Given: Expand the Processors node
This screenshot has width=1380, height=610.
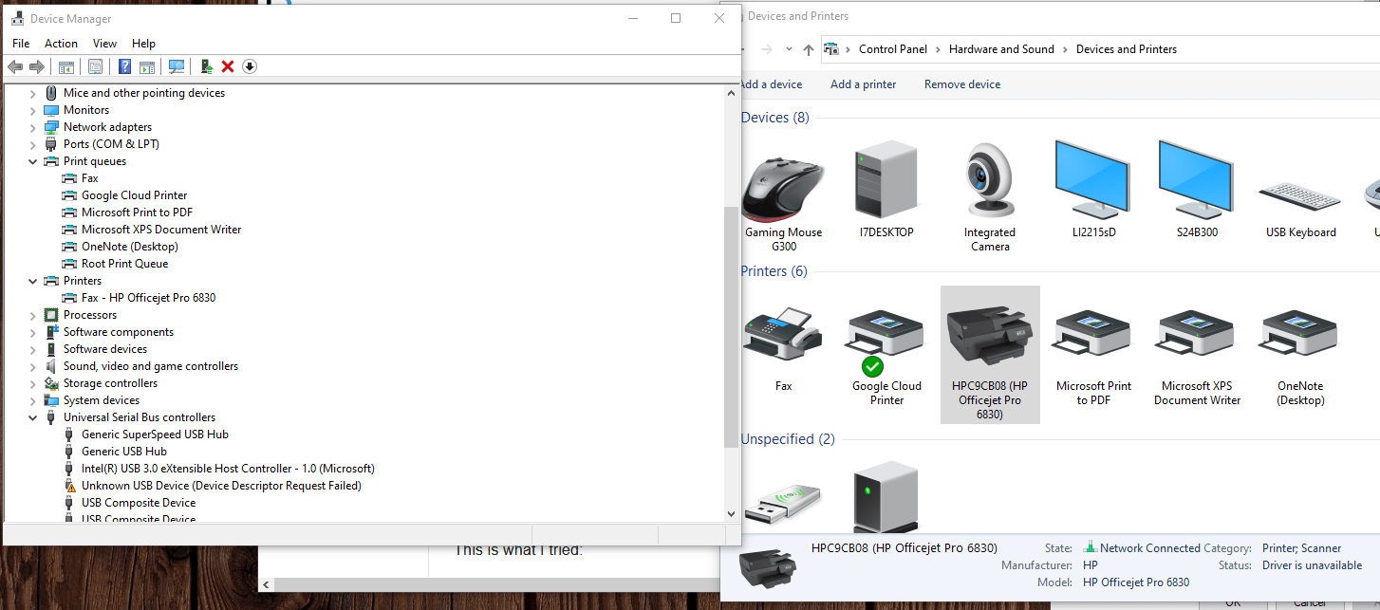Looking at the screenshot, I should [33, 315].
